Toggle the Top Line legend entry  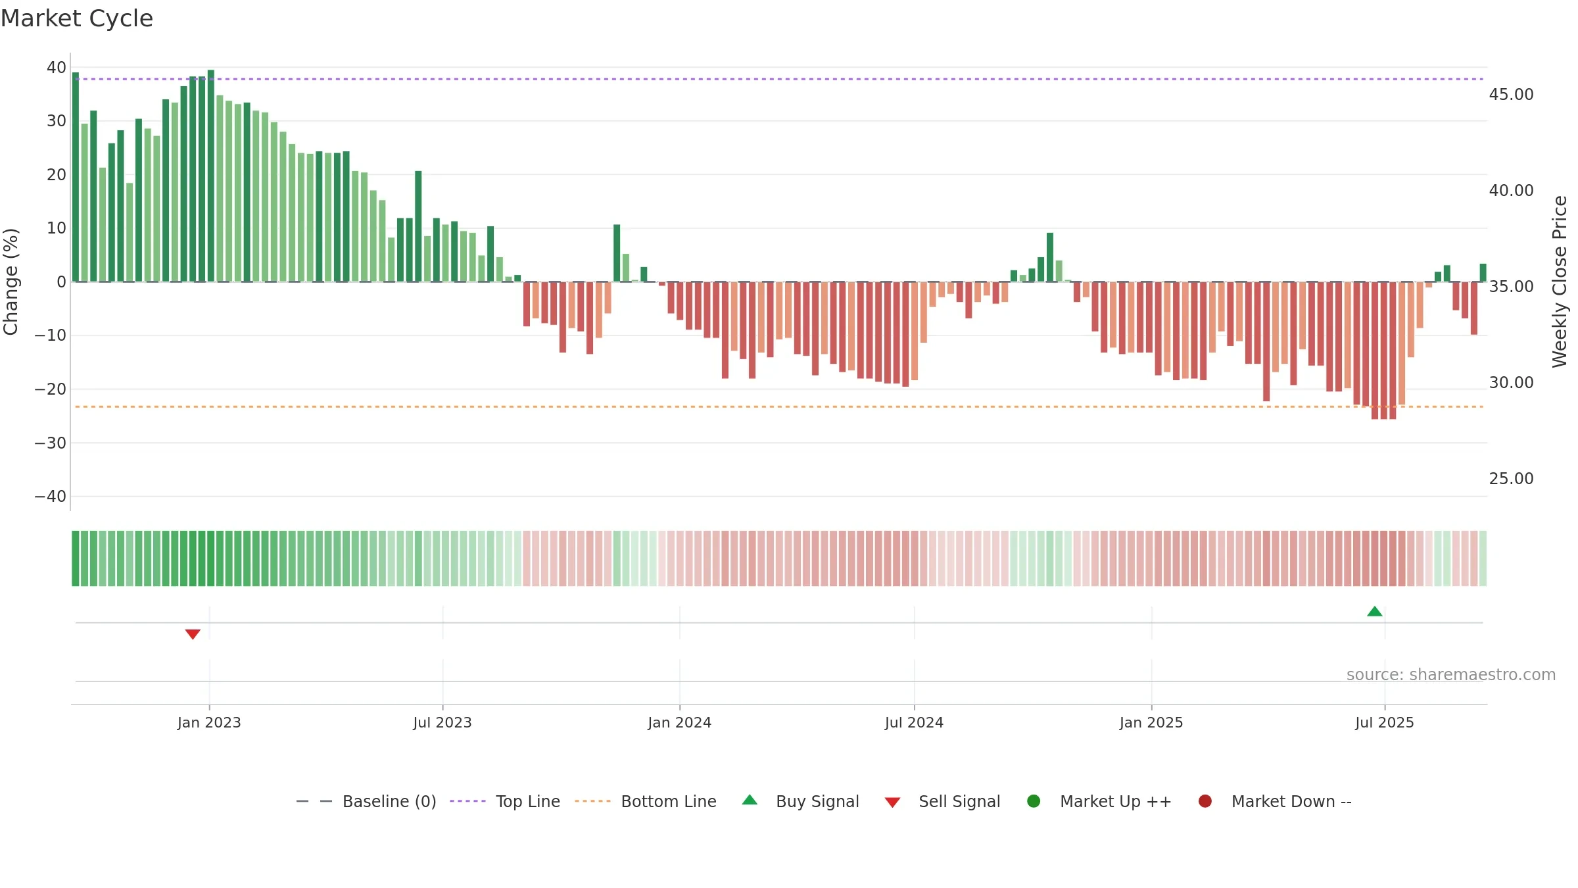coord(505,801)
